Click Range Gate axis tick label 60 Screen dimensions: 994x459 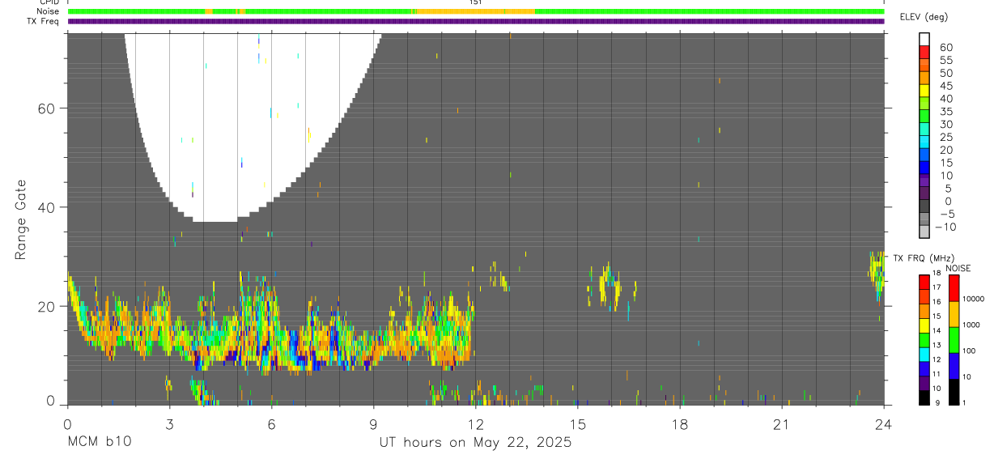coord(45,108)
